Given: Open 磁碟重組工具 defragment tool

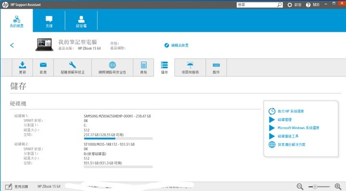Looking at the screenshot, I should pyautogui.click(x=288, y=136).
